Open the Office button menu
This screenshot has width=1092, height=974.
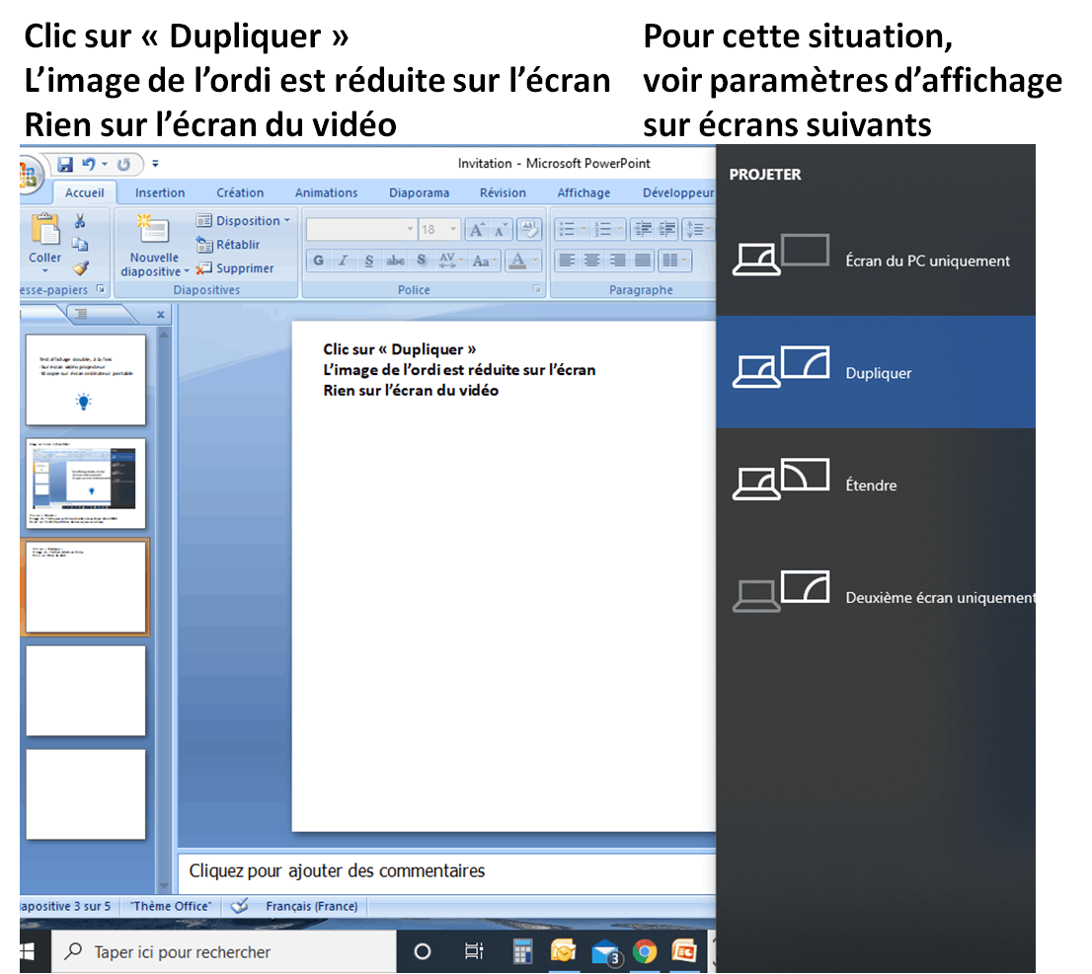click(28, 174)
